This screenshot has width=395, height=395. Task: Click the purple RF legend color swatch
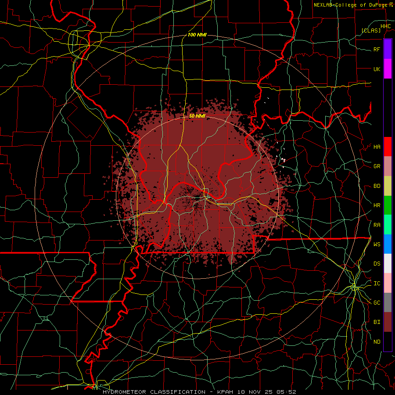click(x=388, y=49)
